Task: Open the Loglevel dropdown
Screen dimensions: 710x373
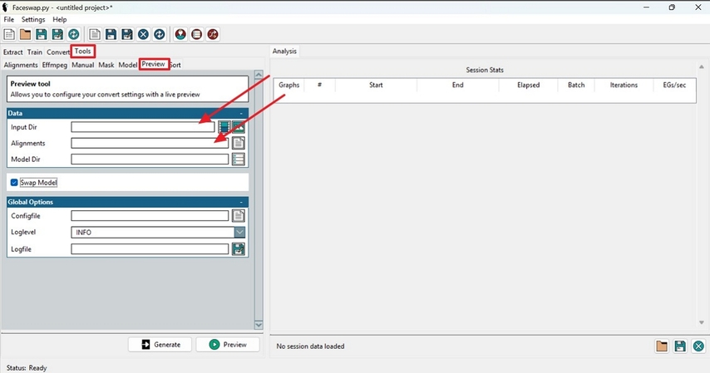Action: tap(239, 233)
